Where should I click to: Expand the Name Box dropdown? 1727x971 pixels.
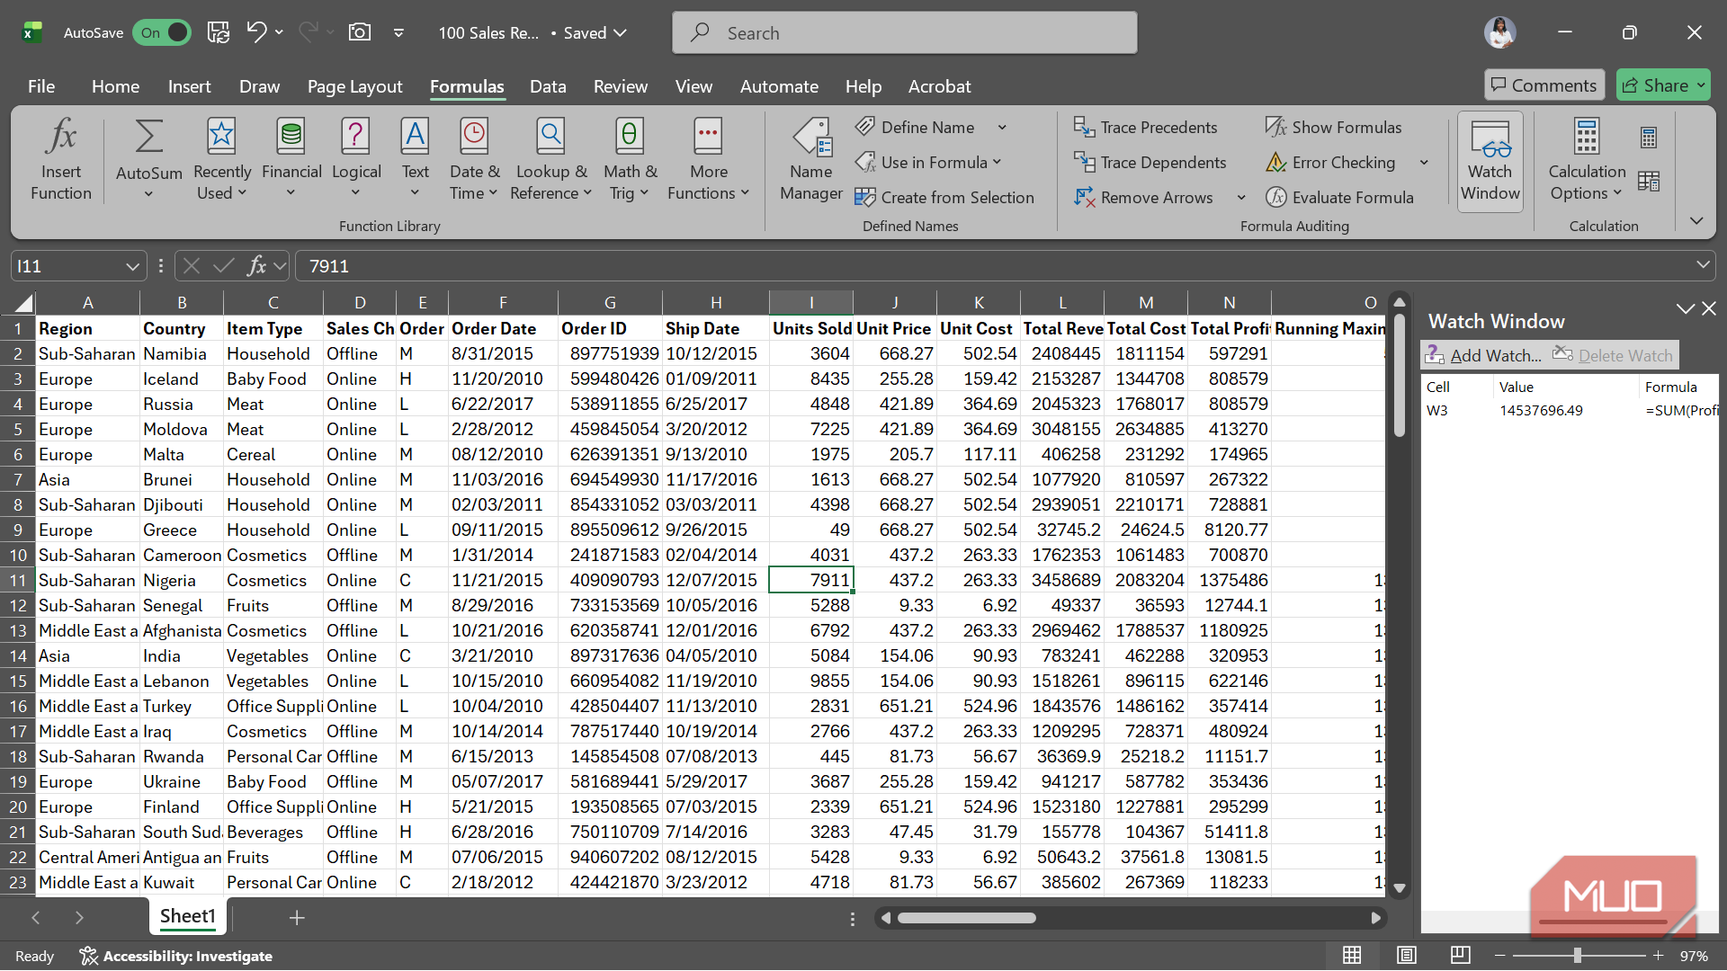132,266
